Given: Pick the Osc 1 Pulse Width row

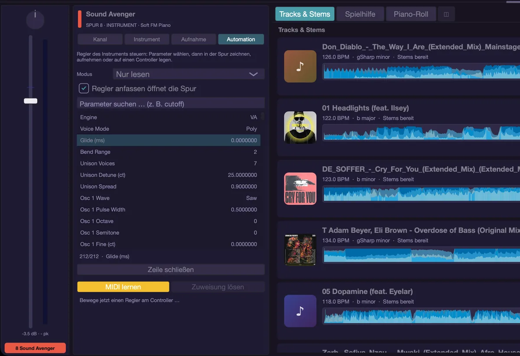Looking at the screenshot, I should [169, 210].
